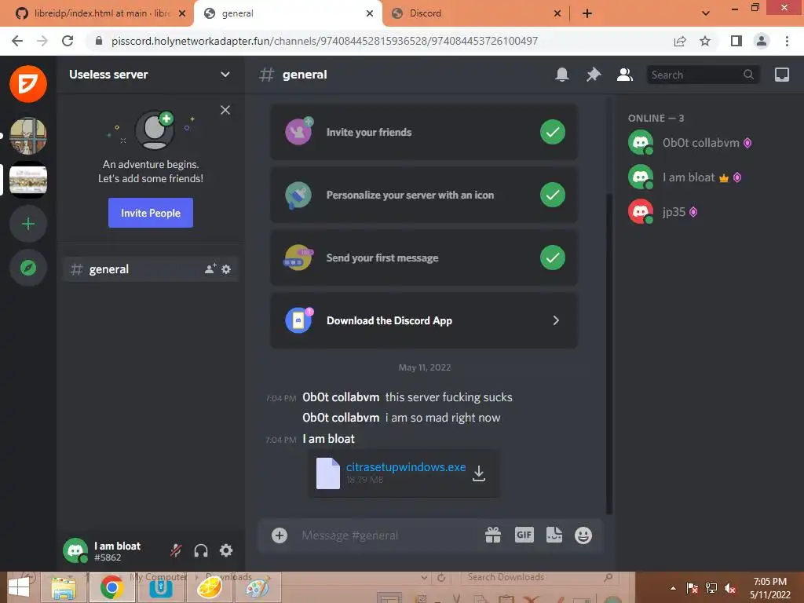Open File Explorer from taskbar
The height and width of the screenshot is (603, 804).
click(x=64, y=587)
